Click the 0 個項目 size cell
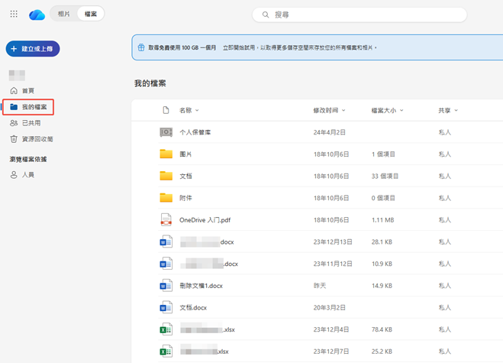Viewport: 503px width, 363px height. click(383, 198)
